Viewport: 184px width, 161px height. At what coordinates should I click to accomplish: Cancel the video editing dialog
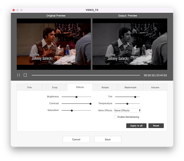click(x=76, y=139)
